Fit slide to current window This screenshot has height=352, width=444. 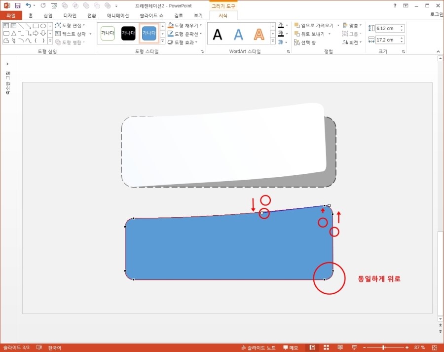tap(435, 348)
